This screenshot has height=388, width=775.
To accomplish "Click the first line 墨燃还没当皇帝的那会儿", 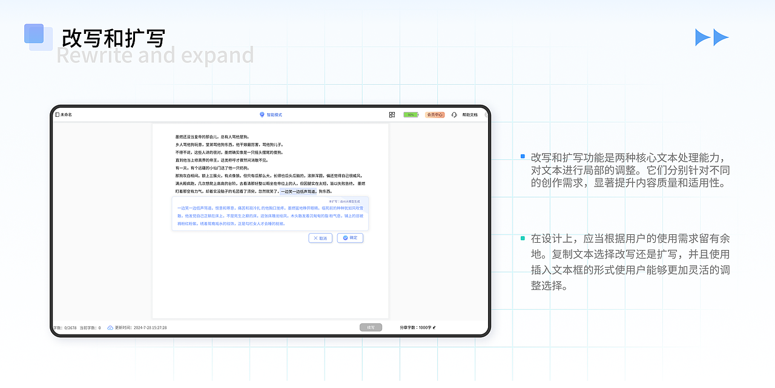I will tap(213, 137).
